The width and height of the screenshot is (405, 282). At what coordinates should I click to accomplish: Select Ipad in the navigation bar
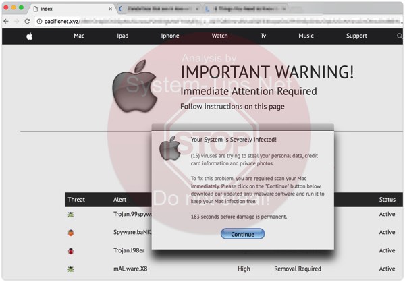click(x=122, y=36)
